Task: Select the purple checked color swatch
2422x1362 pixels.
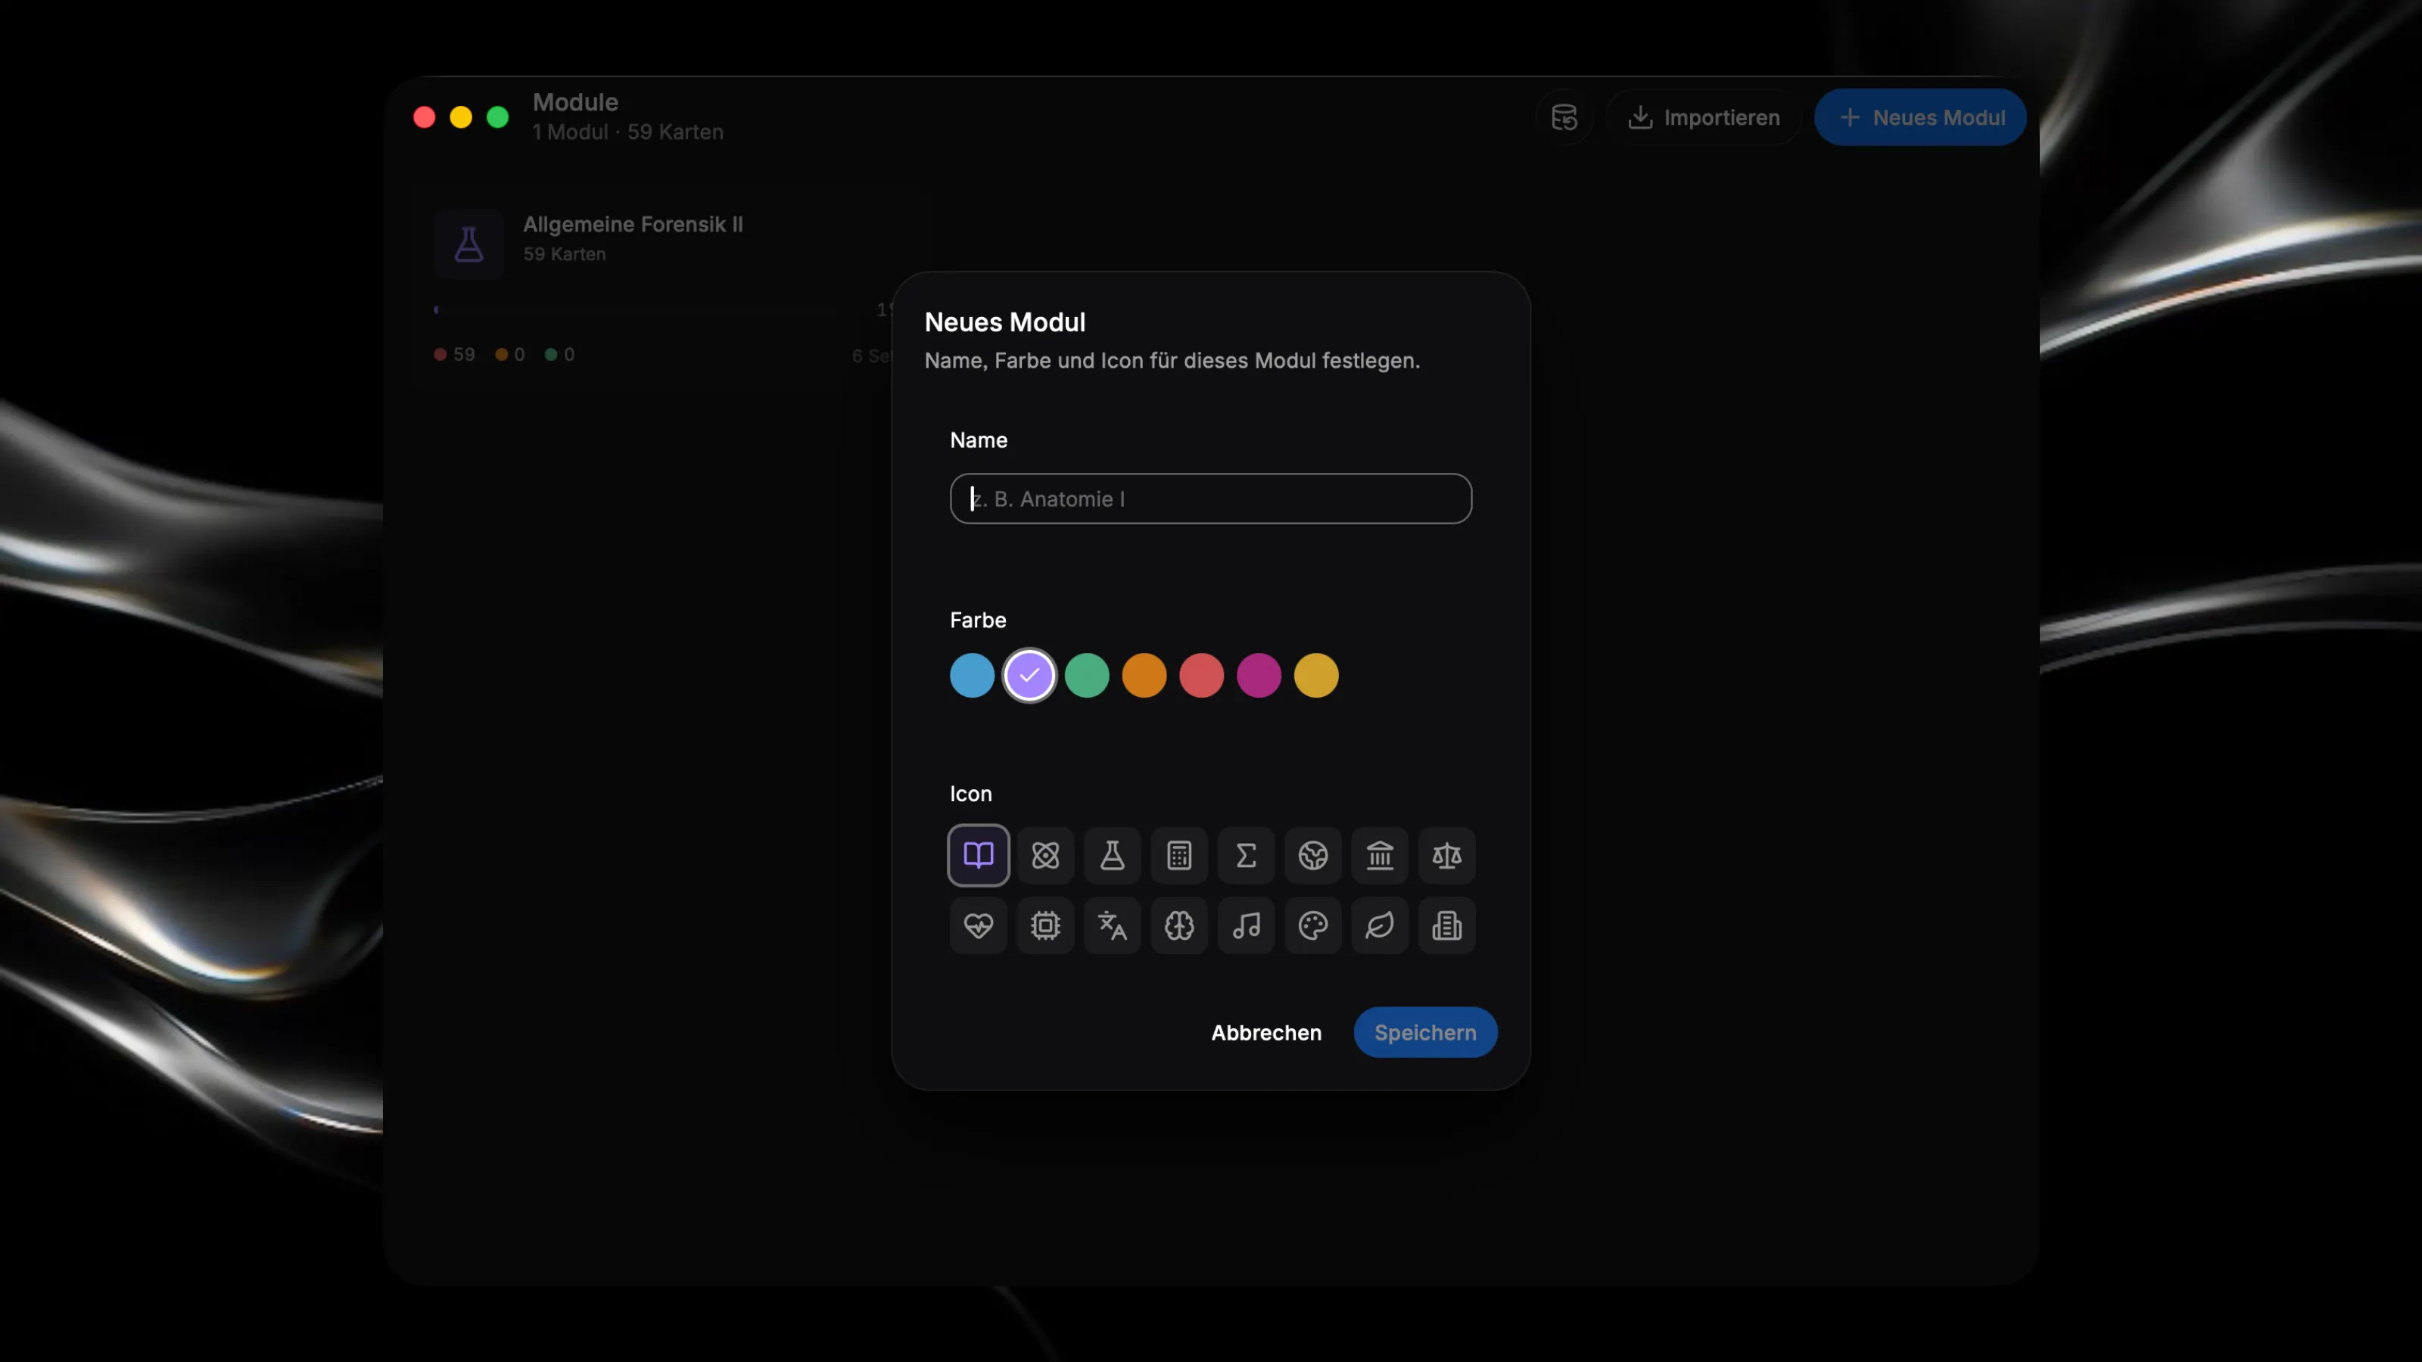Action: [x=1029, y=675]
